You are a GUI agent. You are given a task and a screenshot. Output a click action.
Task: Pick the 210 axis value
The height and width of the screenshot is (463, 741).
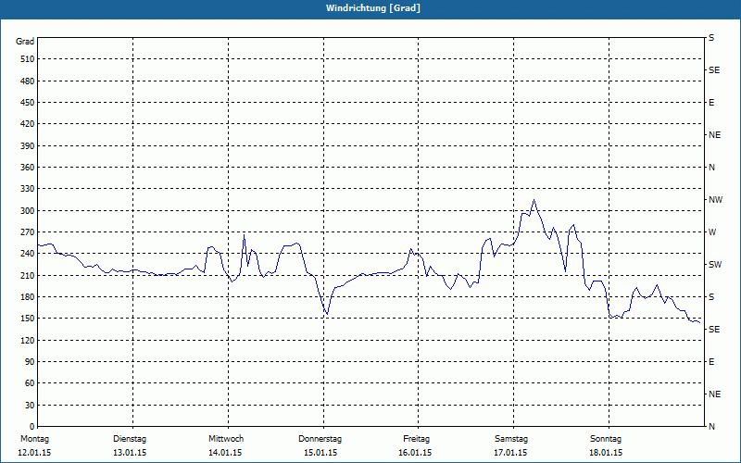tap(28, 275)
